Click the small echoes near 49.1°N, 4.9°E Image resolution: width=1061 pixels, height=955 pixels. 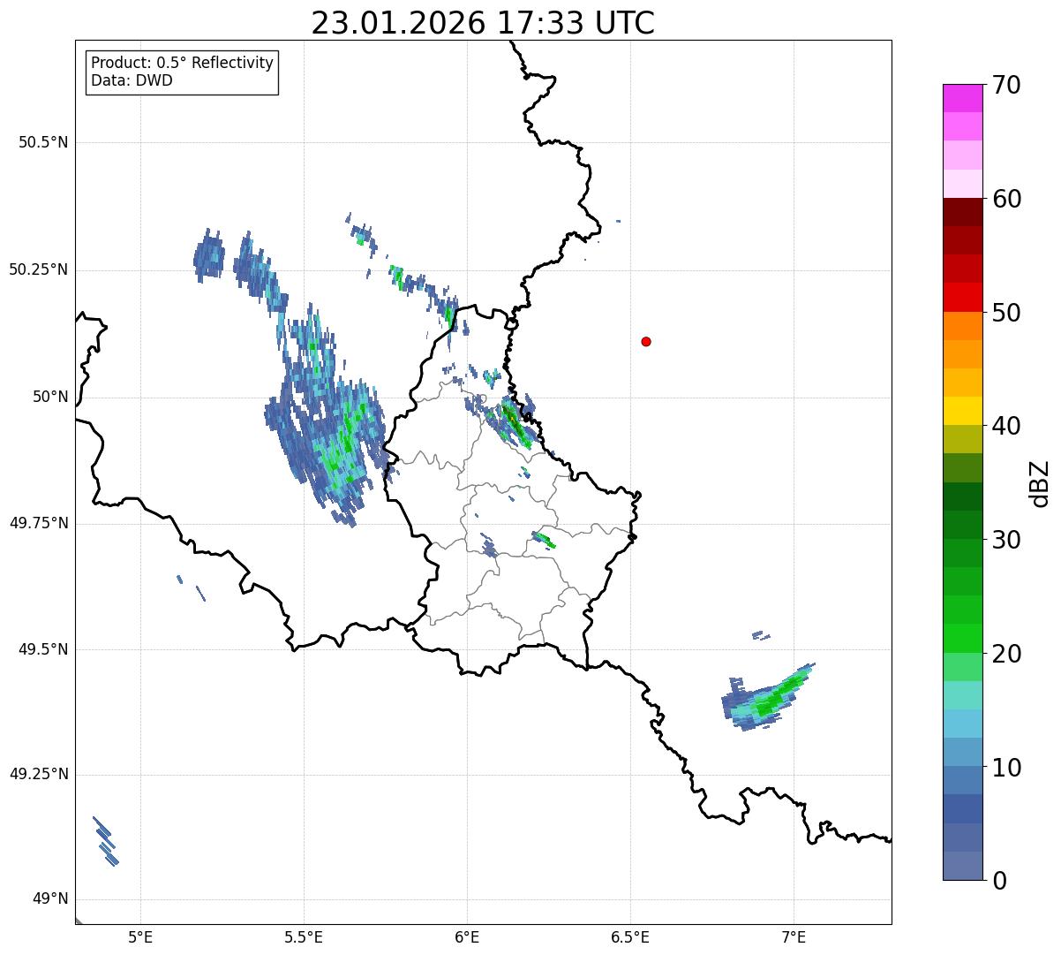(105, 841)
